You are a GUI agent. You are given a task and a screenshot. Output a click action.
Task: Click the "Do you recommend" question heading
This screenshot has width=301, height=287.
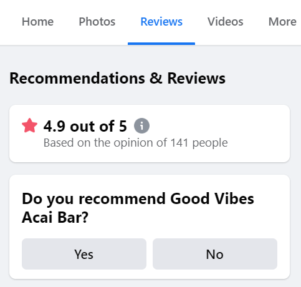[x=138, y=208]
